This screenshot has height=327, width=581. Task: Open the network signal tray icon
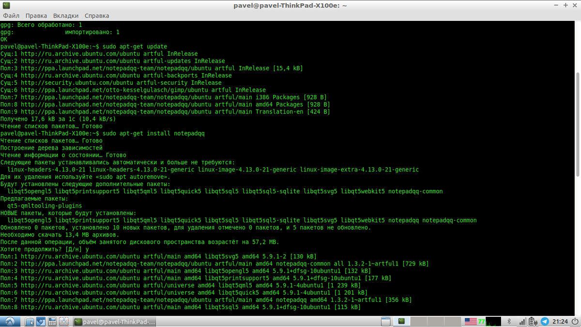[x=522, y=321]
